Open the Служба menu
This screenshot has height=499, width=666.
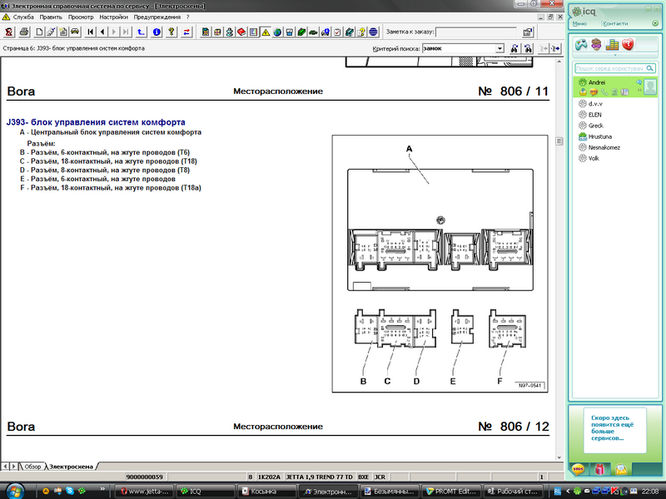[23, 17]
